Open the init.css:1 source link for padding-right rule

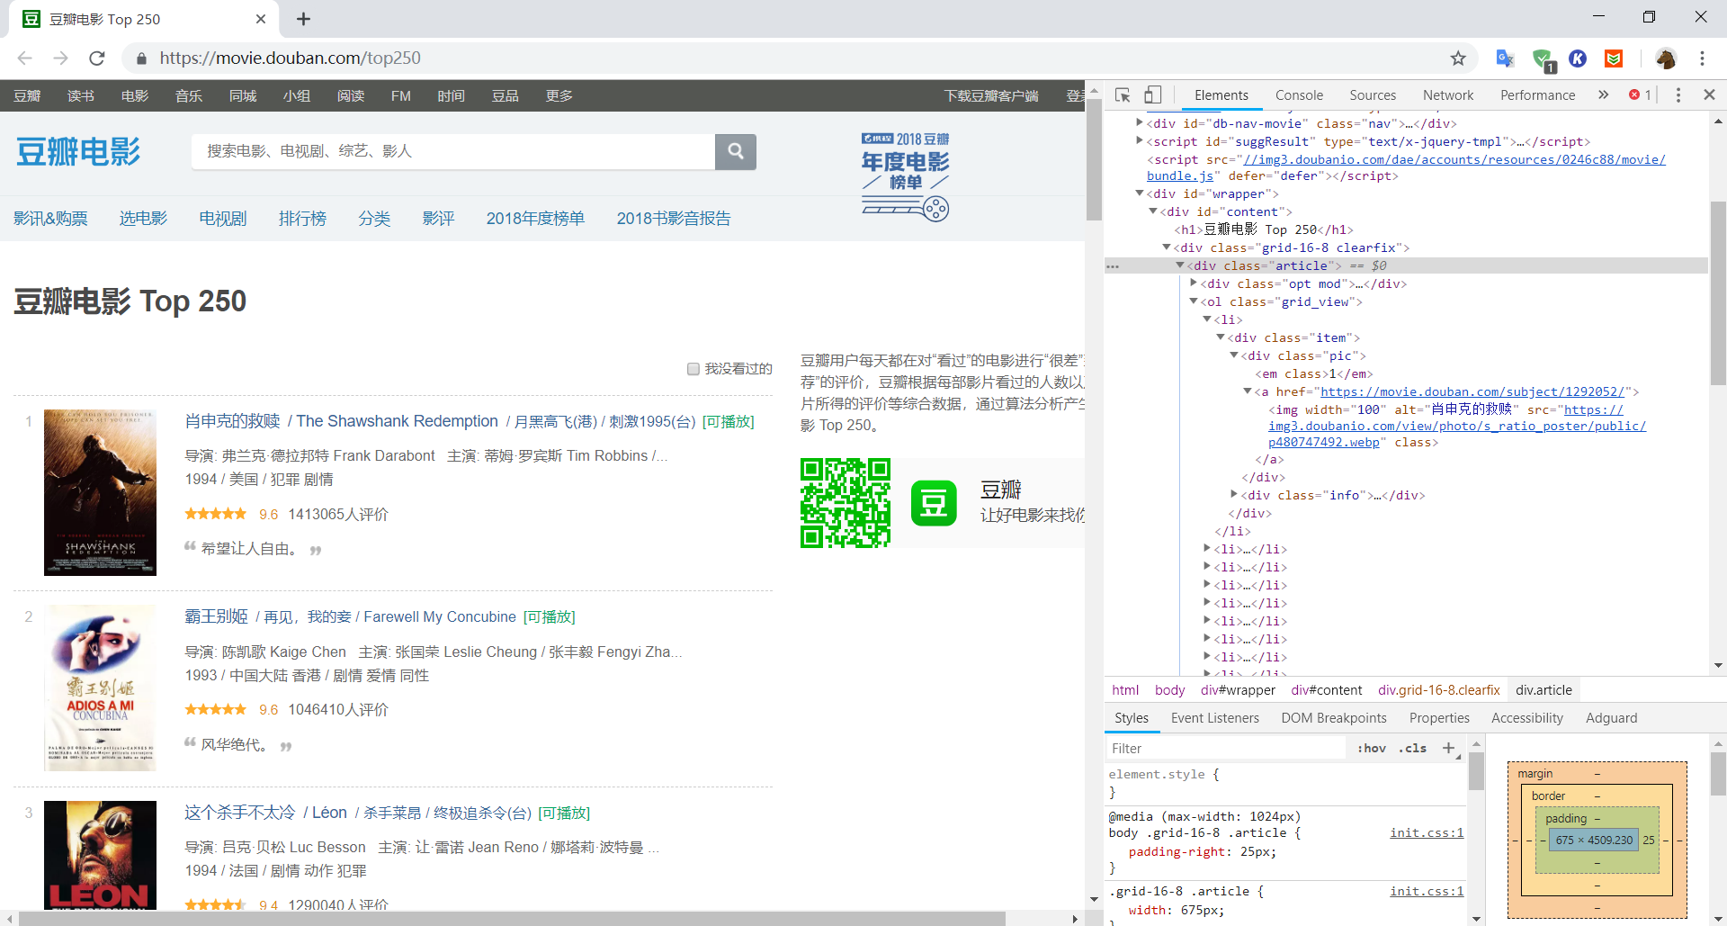click(1427, 833)
